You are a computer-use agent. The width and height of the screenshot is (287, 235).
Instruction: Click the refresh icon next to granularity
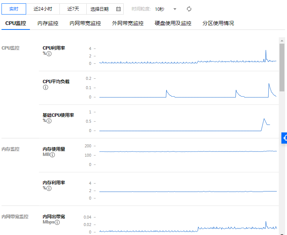[189, 9]
